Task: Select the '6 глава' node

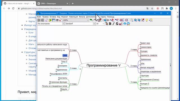Action: coord(73,50)
